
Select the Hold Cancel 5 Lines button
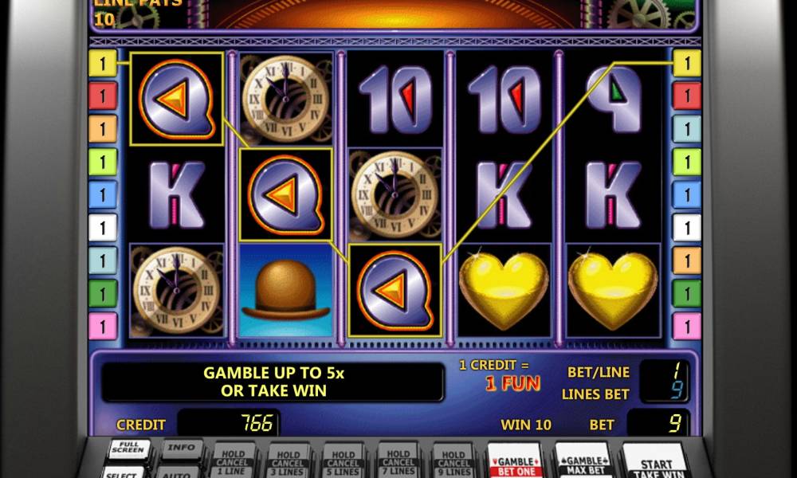coord(343,460)
